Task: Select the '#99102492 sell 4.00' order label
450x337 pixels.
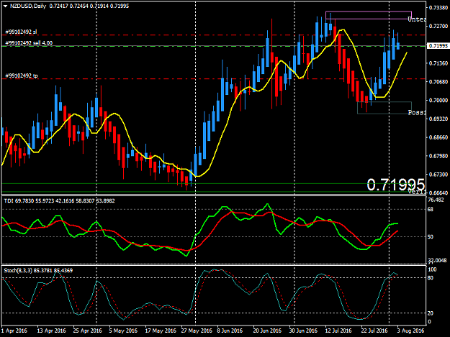Action: 29,43
